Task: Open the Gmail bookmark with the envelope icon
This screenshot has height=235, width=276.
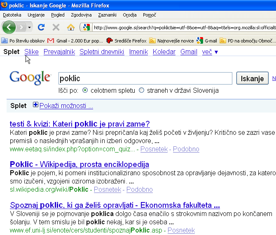Action: [x=75, y=41]
